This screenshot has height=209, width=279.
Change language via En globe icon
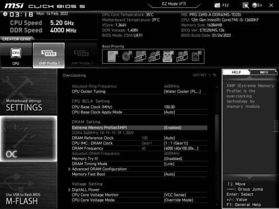click(258, 5)
